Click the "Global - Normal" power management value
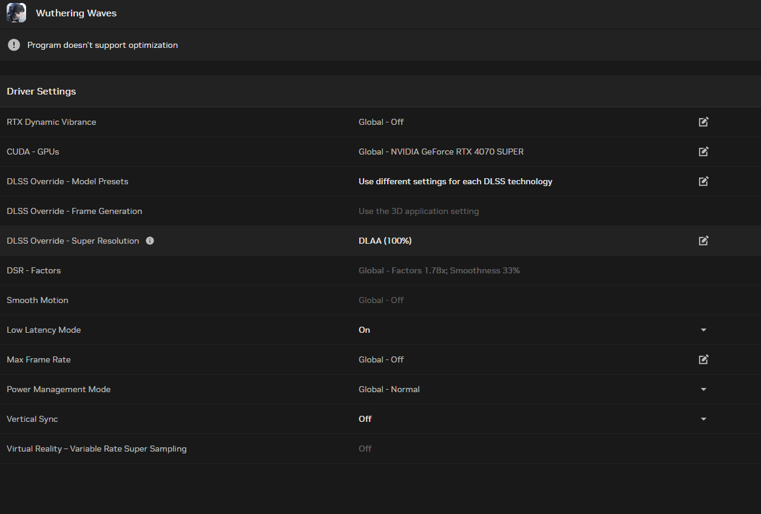The width and height of the screenshot is (761, 514). pos(389,389)
